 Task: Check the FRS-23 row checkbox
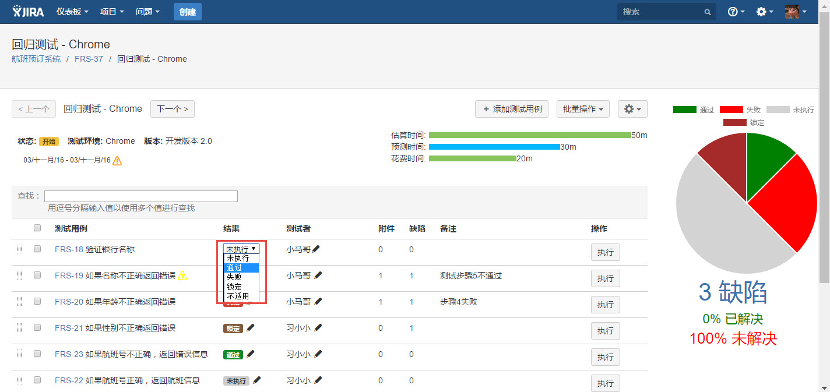(x=37, y=354)
